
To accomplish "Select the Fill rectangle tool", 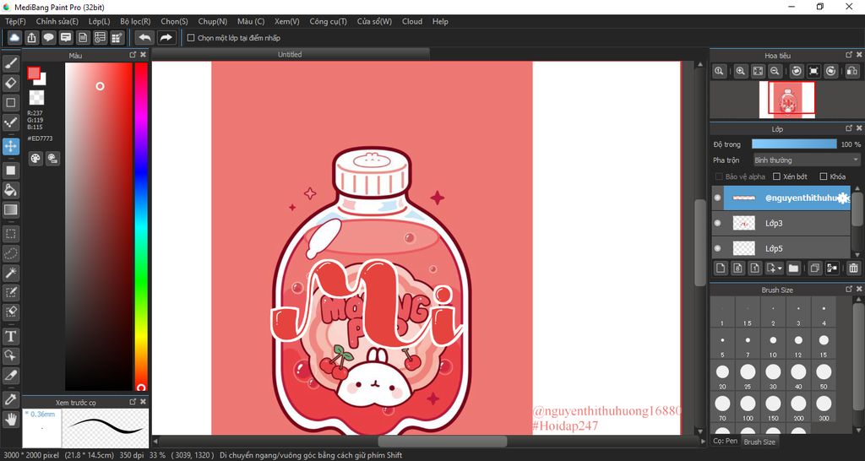I will click(11, 171).
